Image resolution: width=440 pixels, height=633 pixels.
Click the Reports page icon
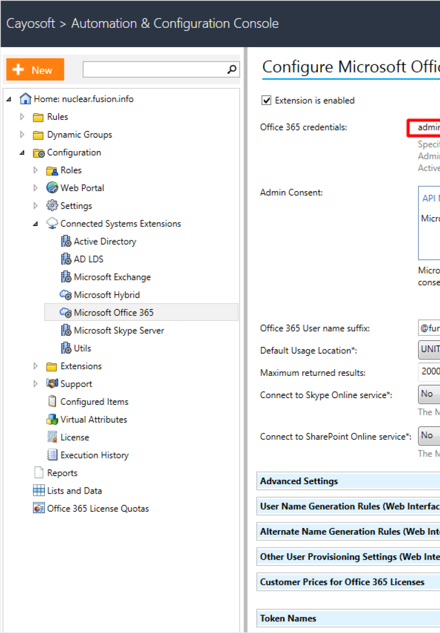pyautogui.click(x=39, y=473)
